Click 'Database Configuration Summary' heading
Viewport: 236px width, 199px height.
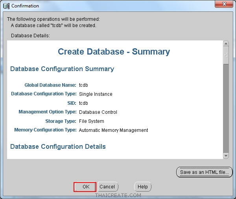click(62, 69)
